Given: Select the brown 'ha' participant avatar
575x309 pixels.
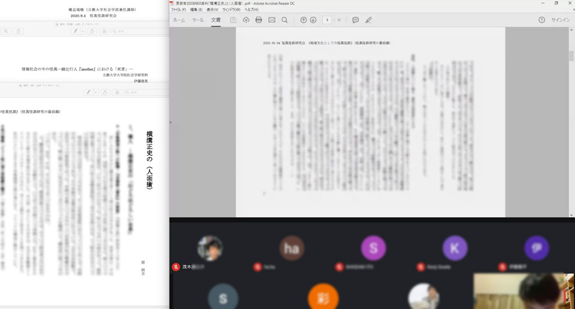Looking at the screenshot, I should (x=292, y=248).
